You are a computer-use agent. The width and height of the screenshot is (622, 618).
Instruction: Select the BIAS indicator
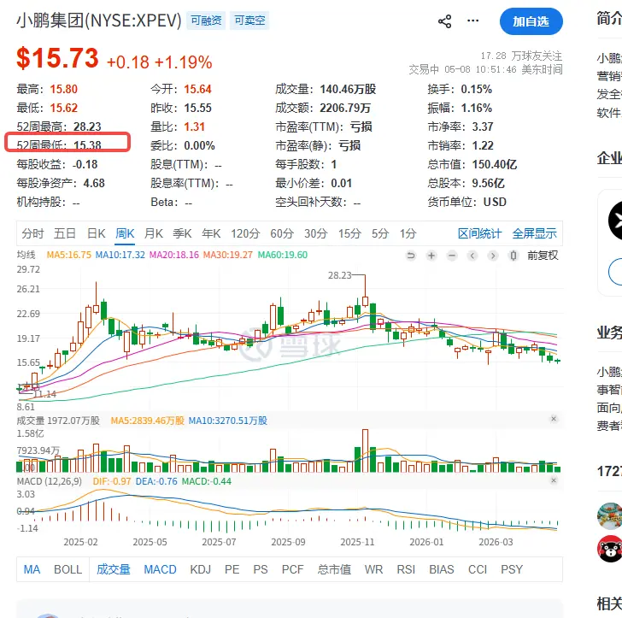point(442,569)
